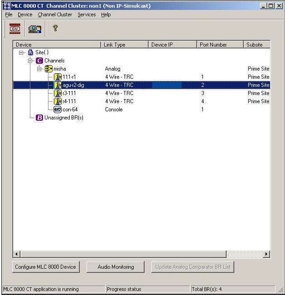
Task: Click the purple Channels folder icon
Action: [39, 61]
